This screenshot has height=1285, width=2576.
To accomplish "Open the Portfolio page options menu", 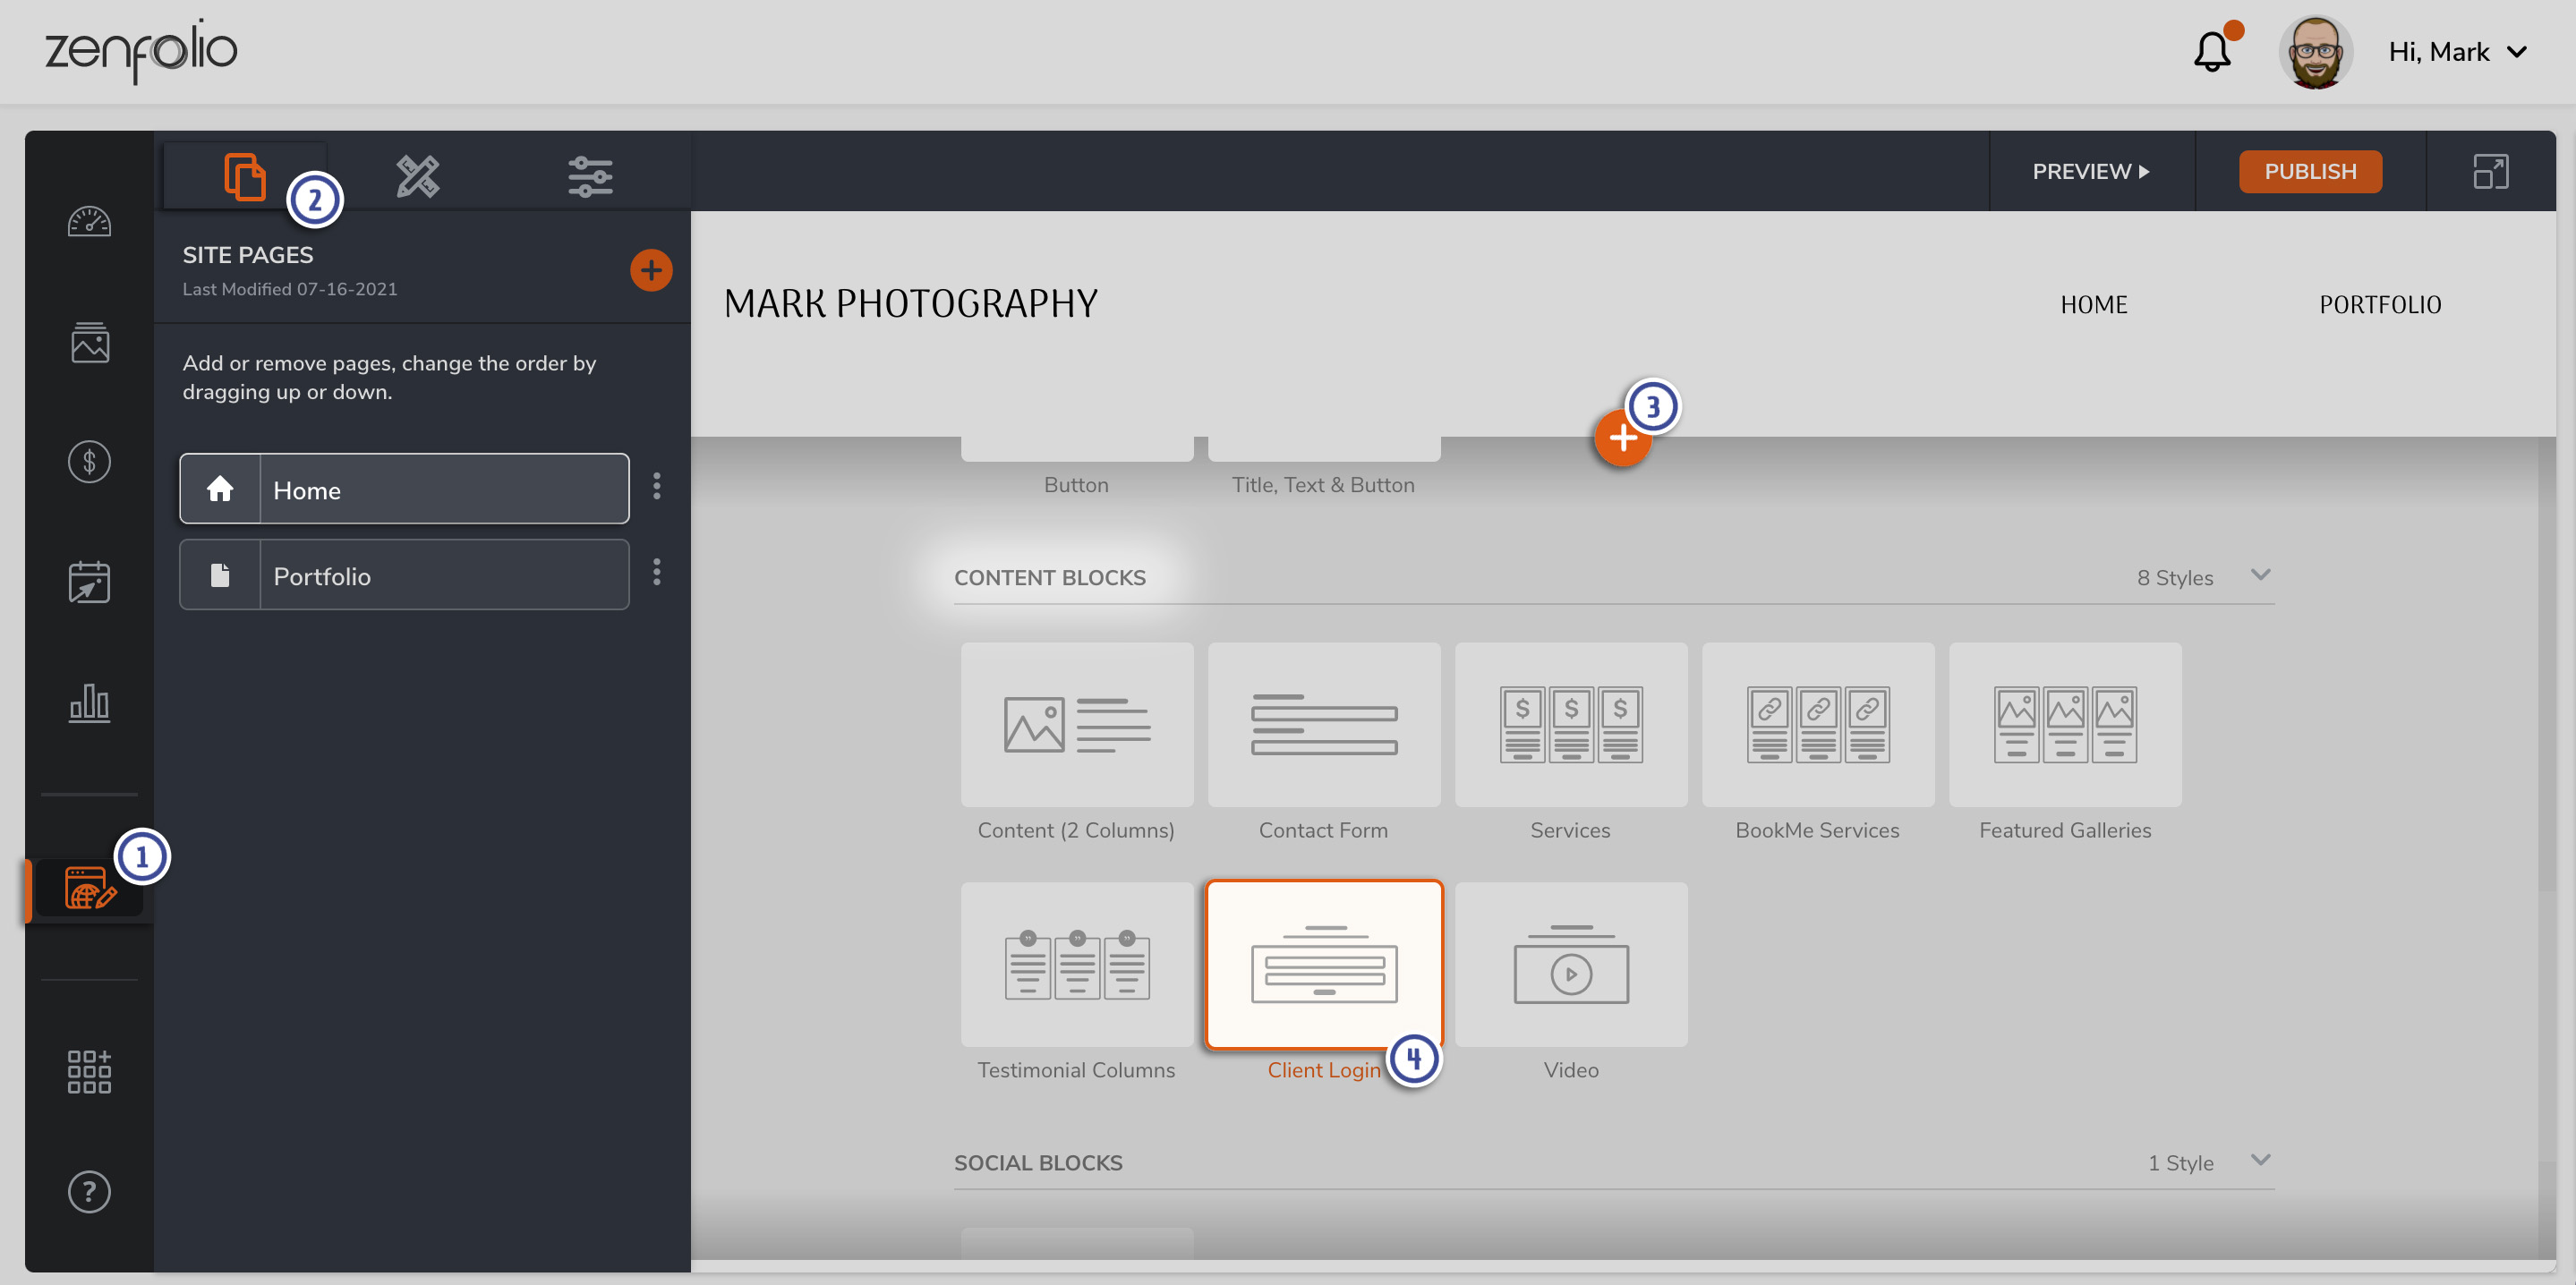I will 657,573.
